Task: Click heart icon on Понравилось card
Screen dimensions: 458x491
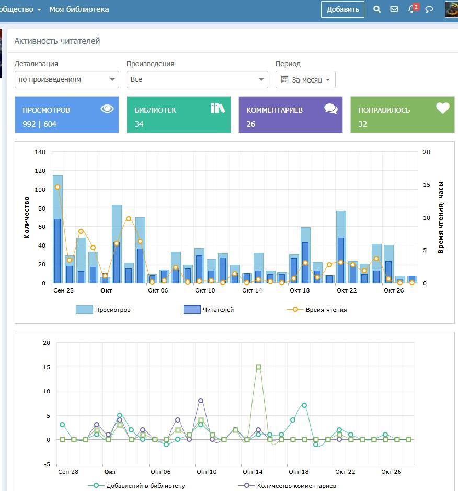Action: pyautogui.click(x=443, y=108)
